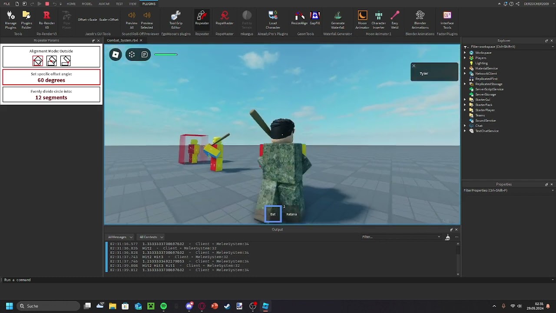Click the Run a command bar
Image resolution: width=556 pixels, height=313 pixels.
(277, 280)
